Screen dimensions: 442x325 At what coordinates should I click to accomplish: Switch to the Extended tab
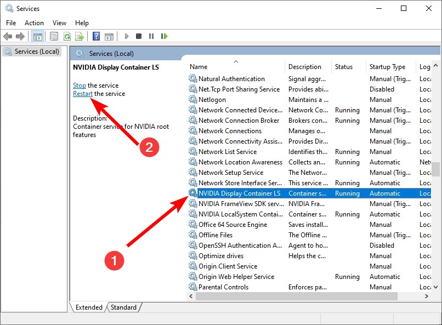[x=89, y=307]
